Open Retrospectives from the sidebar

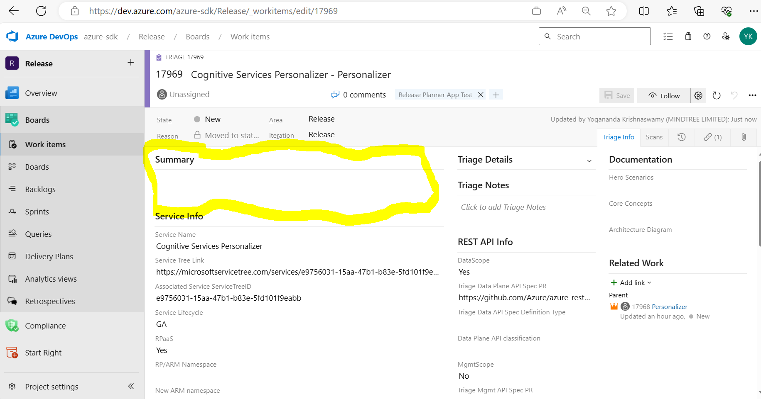point(50,301)
